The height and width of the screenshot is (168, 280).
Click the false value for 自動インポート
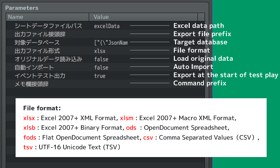pyautogui.click(x=101, y=68)
